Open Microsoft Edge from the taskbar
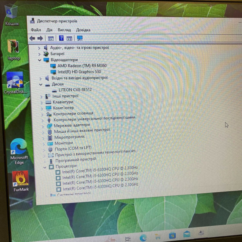This screenshot has width=242, height=242. [143, 238]
